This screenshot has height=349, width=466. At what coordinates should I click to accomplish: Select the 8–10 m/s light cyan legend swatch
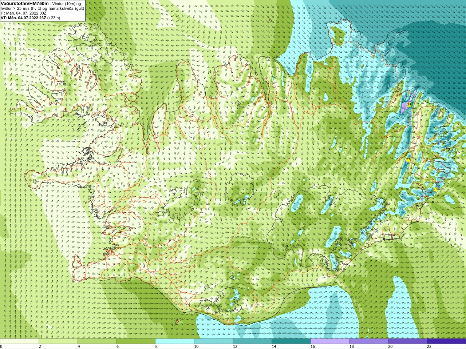pyautogui.click(x=175, y=341)
